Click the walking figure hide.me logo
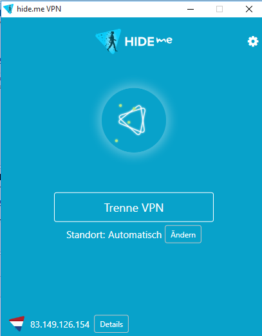The width and height of the screenshot is (262, 336). point(109,41)
